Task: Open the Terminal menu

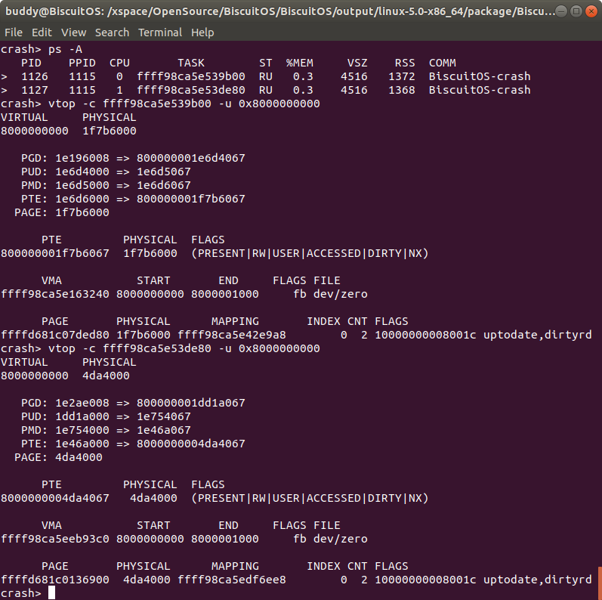Action: pyautogui.click(x=159, y=32)
